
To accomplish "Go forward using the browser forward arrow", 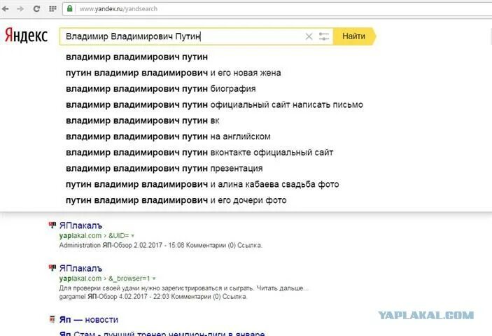I will coord(20,9).
